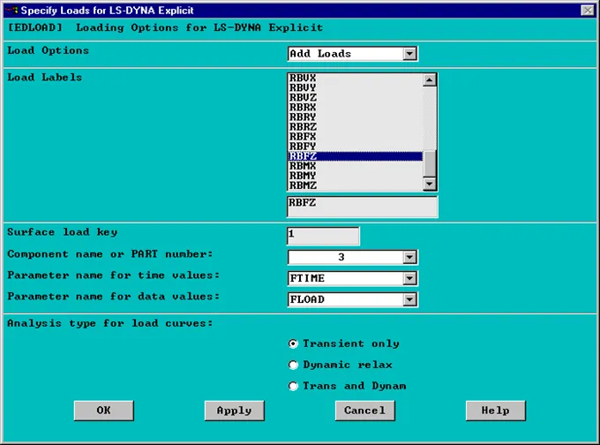Click the Help button

tap(496, 411)
